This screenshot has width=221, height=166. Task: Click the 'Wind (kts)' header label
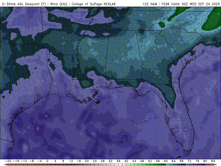[59, 4]
